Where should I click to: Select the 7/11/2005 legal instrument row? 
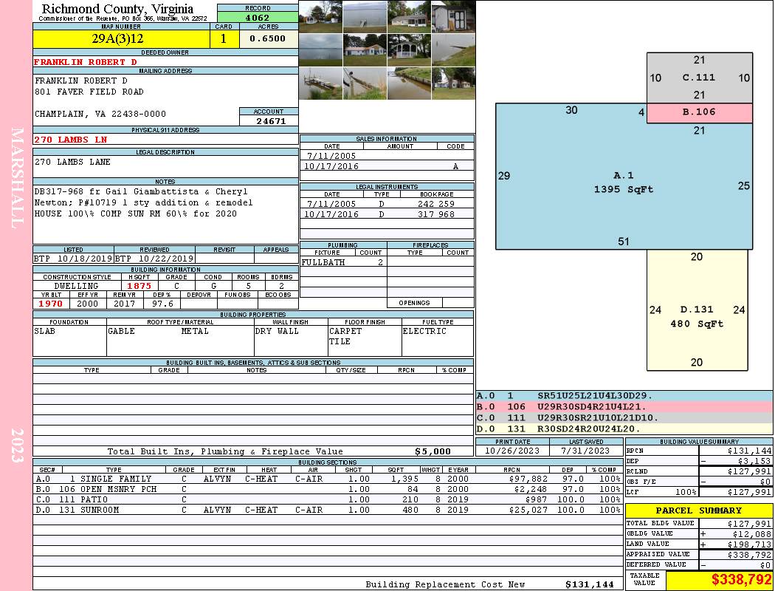click(387, 204)
